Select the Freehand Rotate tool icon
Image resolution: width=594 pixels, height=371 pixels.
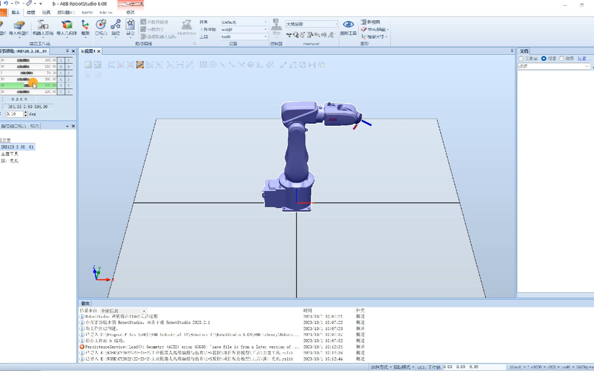click(x=296, y=35)
